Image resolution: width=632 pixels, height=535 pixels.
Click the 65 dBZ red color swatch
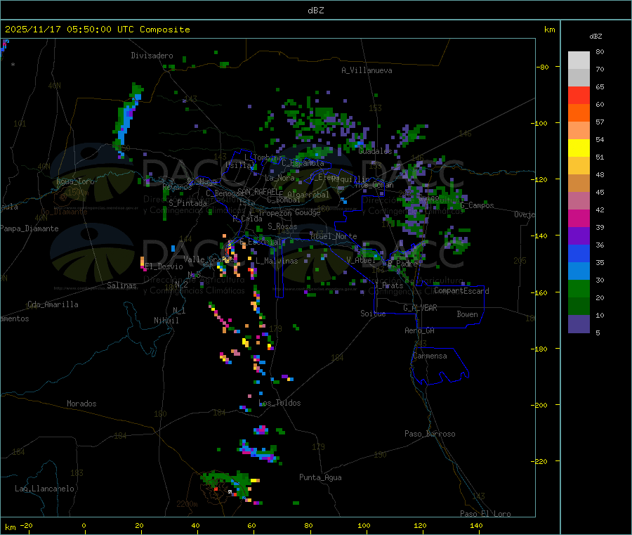(x=579, y=95)
